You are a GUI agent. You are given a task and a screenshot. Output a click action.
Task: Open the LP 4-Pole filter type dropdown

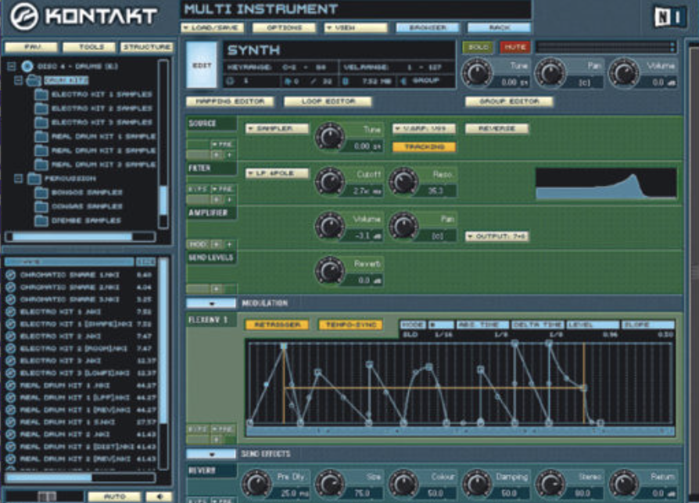(x=277, y=173)
